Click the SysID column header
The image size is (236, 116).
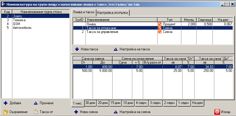click(x=79, y=20)
